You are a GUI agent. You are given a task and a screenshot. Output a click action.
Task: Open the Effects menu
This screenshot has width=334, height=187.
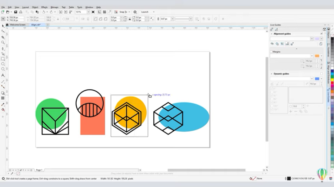(44, 7)
